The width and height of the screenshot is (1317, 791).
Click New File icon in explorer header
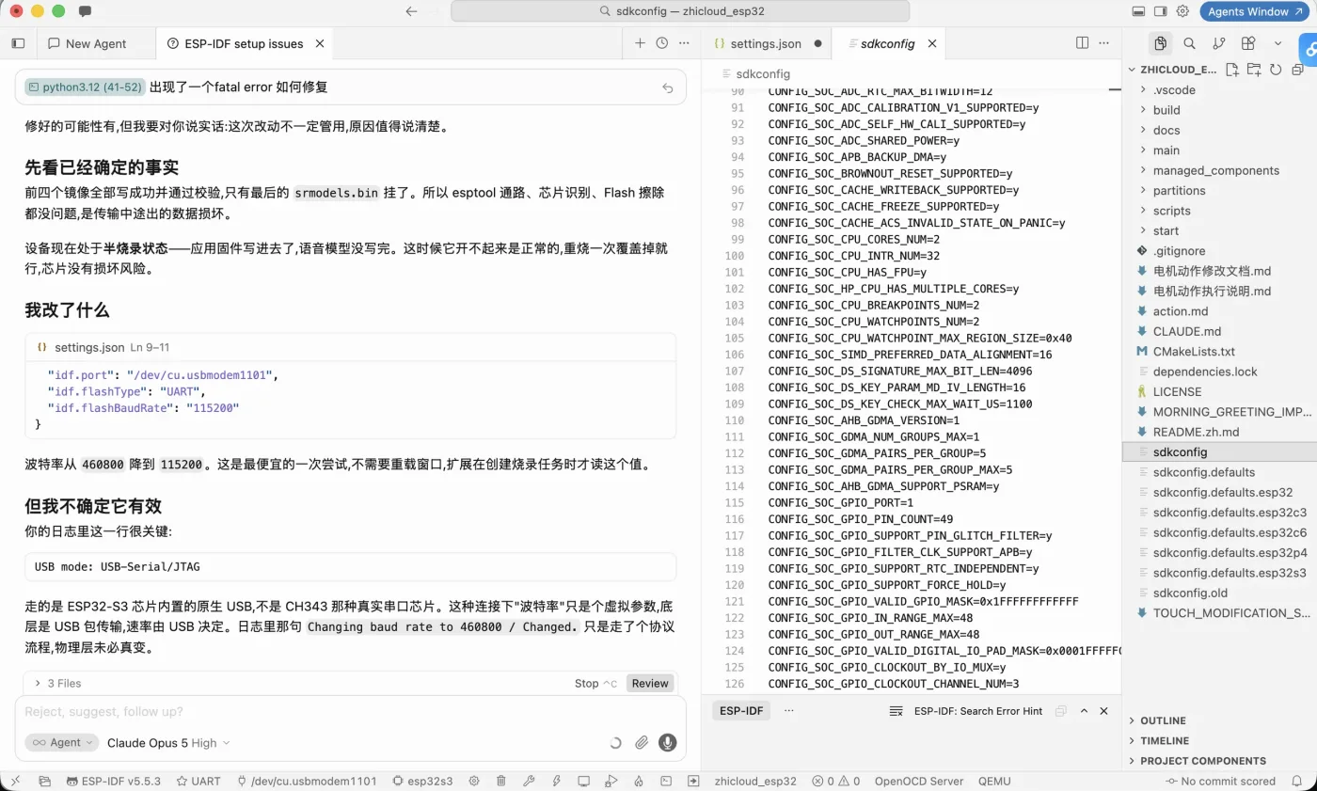pyautogui.click(x=1232, y=70)
